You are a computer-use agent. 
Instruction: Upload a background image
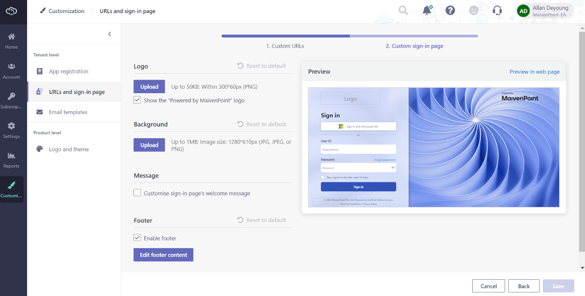149,145
